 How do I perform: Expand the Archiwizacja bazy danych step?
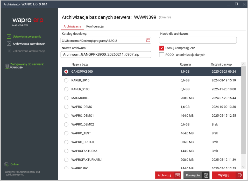(x=9, y=44)
